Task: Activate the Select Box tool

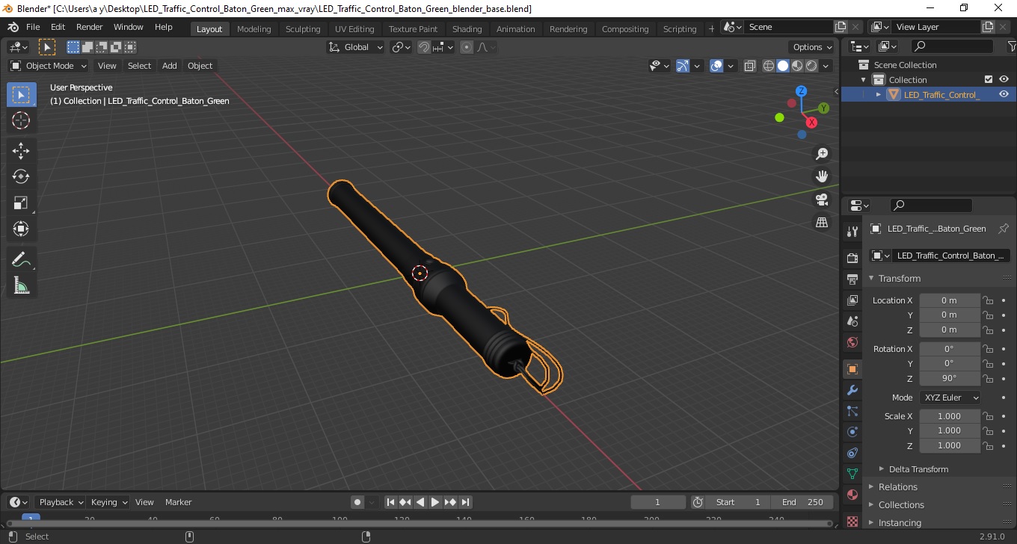Action: coord(21,95)
